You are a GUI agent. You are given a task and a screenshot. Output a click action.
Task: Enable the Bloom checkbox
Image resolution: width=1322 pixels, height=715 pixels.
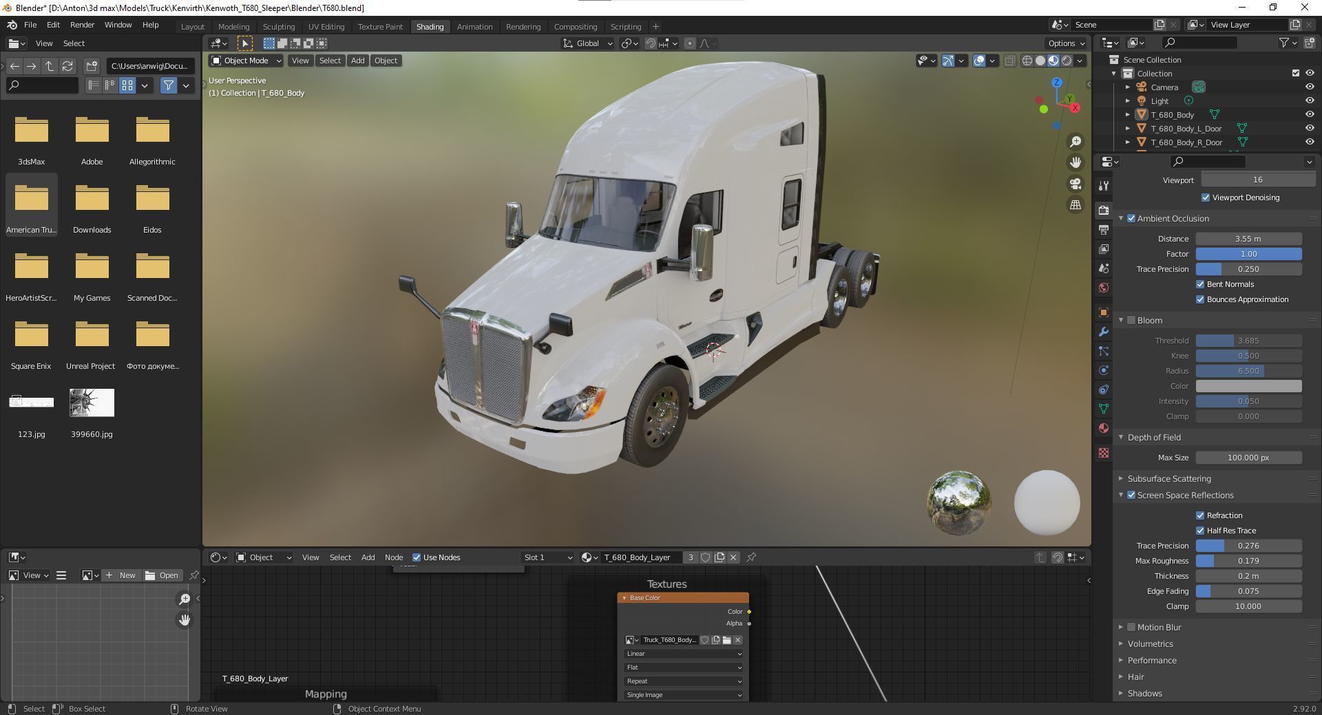pos(1131,320)
